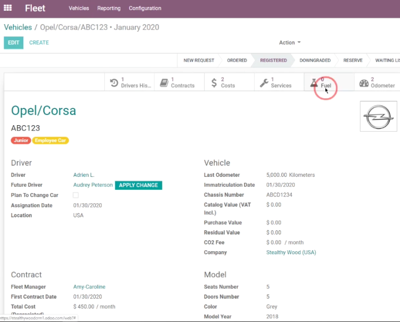Set status to Reserve
This screenshot has height=322, width=400.
point(353,60)
